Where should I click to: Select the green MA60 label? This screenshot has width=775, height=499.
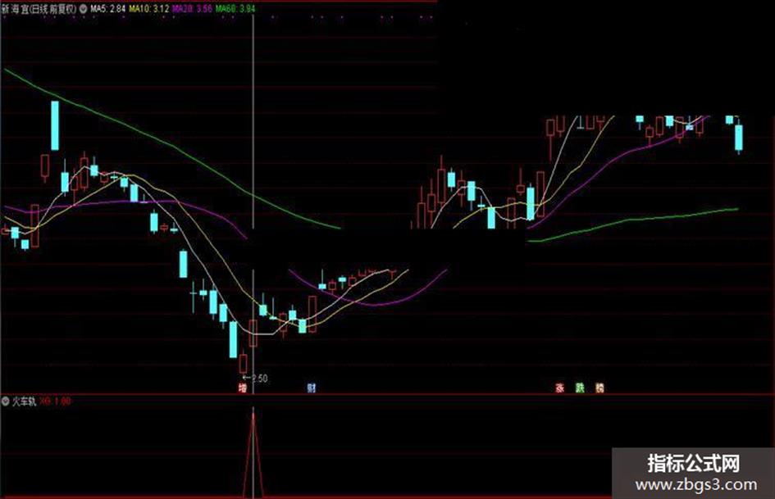235,8
